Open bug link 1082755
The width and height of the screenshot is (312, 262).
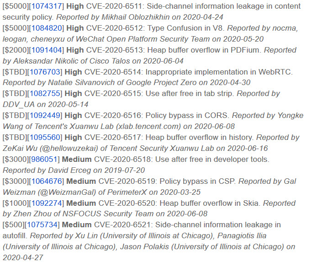45,93
